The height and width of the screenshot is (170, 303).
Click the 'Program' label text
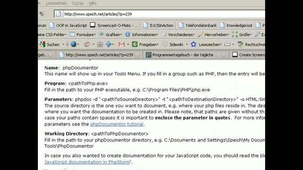(55, 84)
